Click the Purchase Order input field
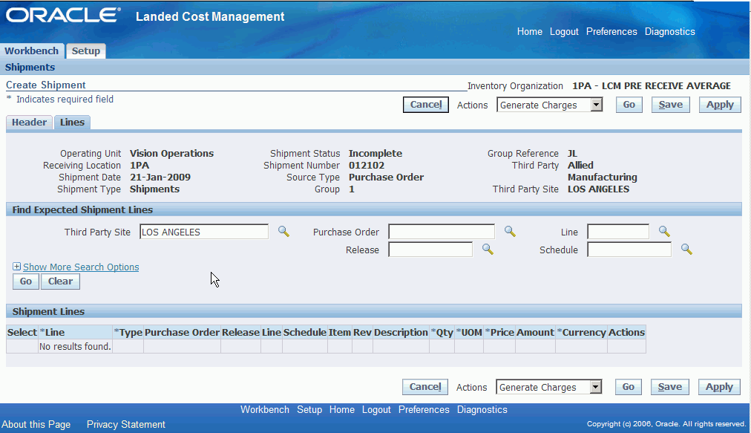 (442, 232)
